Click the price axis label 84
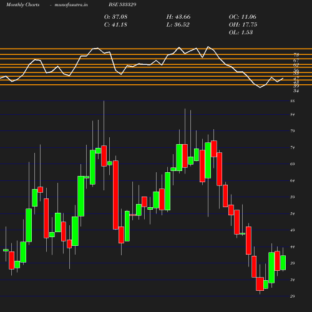 click(292, 115)
